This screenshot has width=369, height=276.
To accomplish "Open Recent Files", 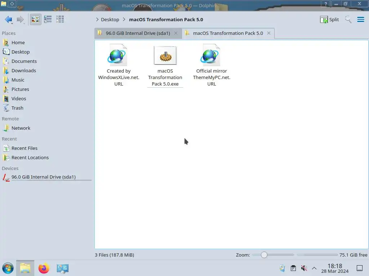I will coord(25,148).
